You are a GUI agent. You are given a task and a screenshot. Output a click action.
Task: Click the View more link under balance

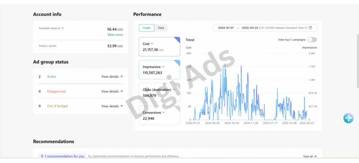(x=115, y=35)
